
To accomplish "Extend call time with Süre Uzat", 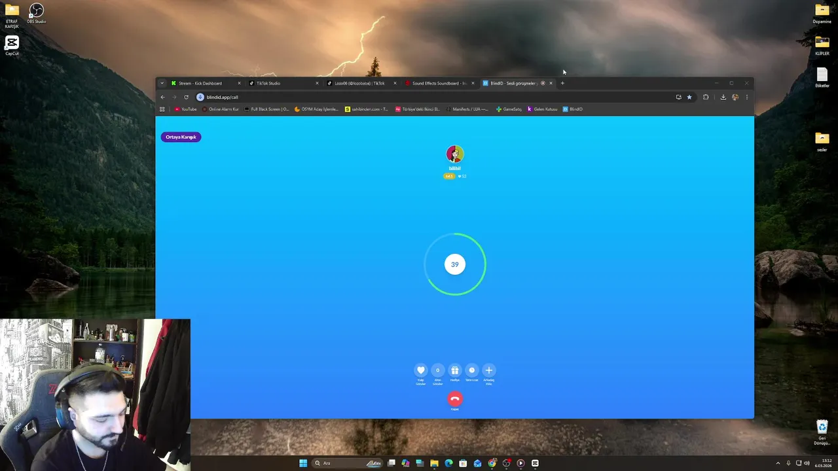I will pyautogui.click(x=472, y=370).
